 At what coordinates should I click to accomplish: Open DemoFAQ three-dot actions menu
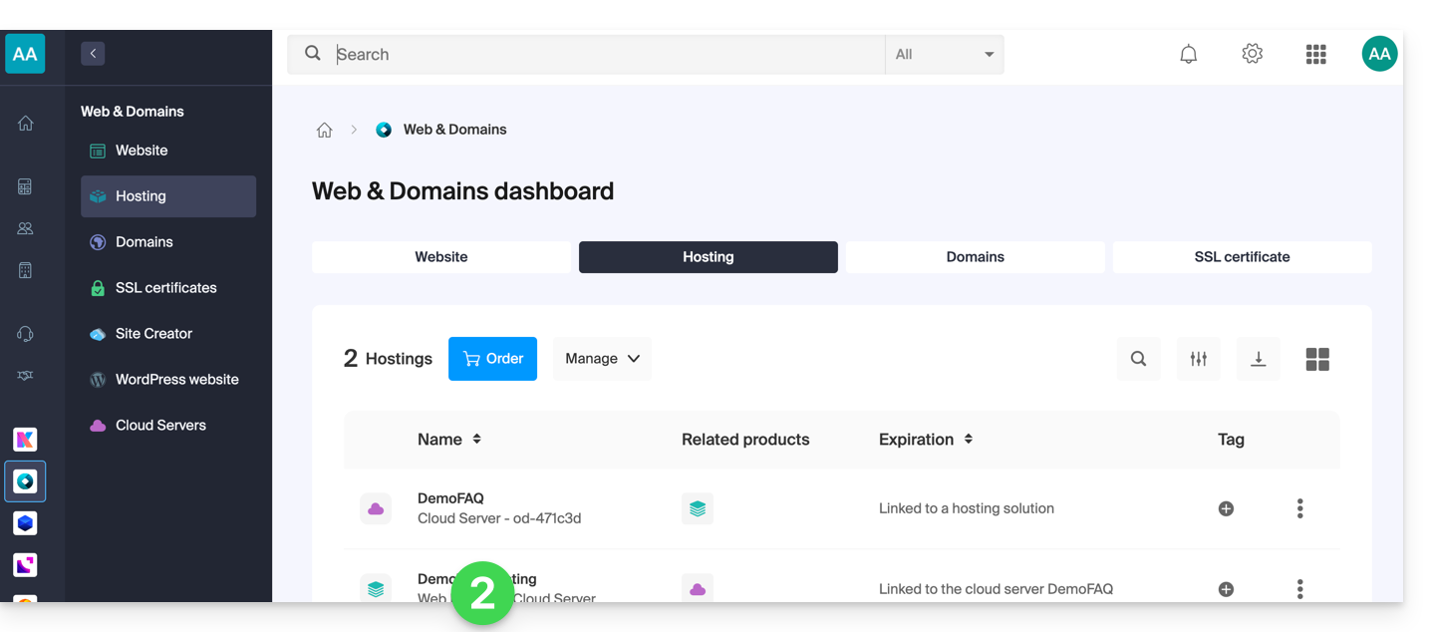[x=1299, y=508]
